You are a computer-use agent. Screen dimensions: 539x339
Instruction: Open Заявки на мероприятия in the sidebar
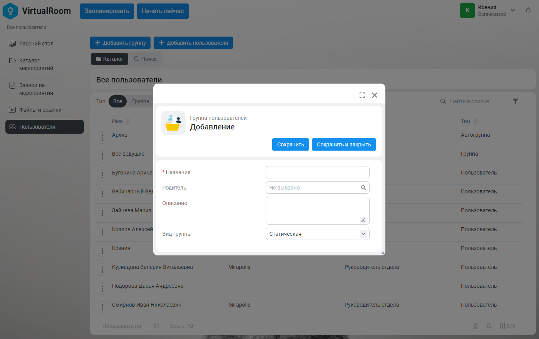click(x=45, y=89)
